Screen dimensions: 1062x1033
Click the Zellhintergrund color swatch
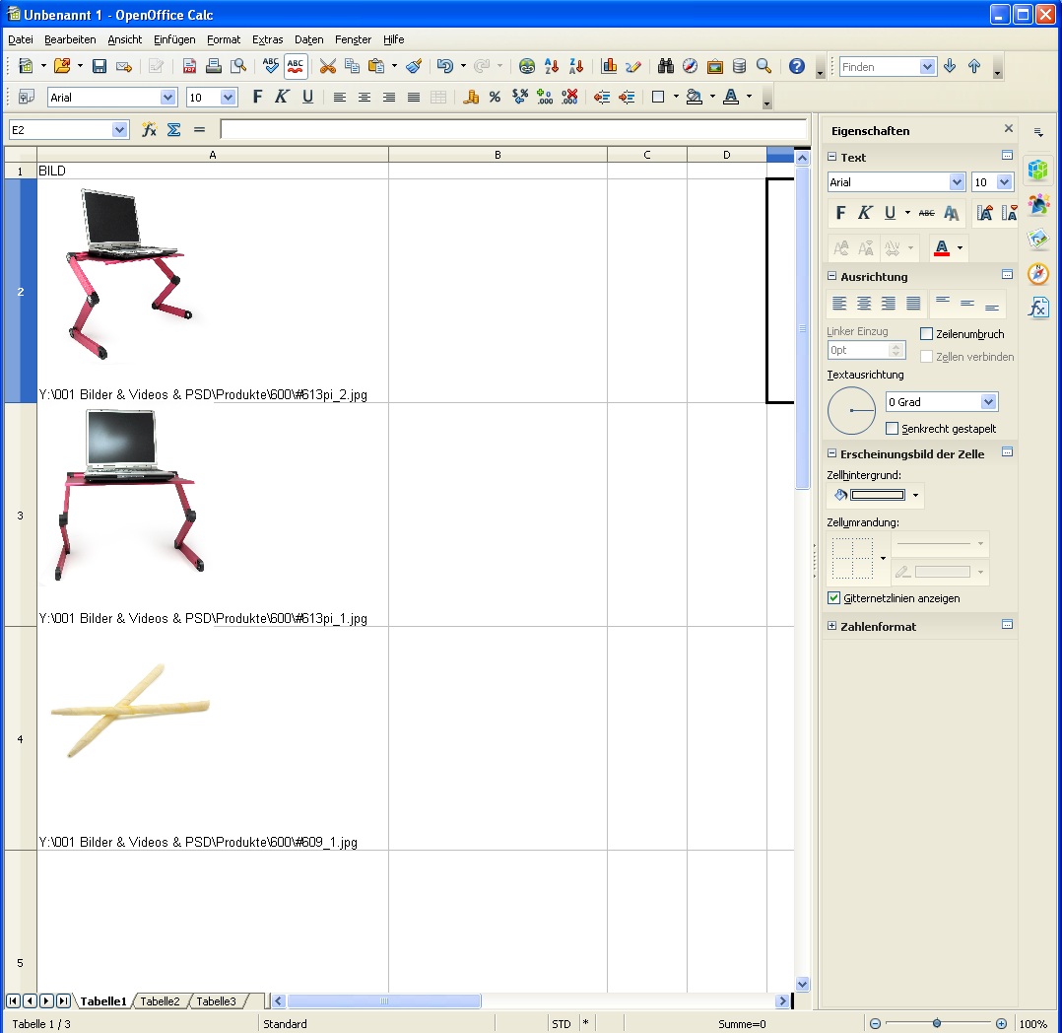[877, 495]
